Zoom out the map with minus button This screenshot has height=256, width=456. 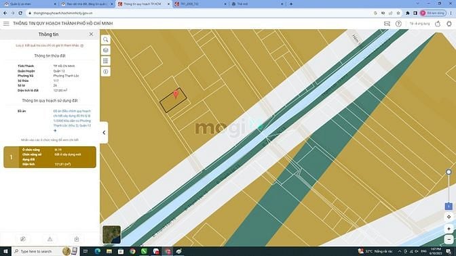pyautogui.click(x=449, y=240)
